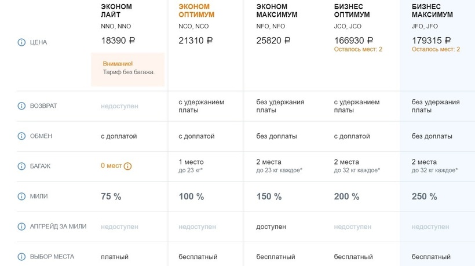Click the info icon beside ЦЕНА
Screen dimensions: 475x266
(x=21, y=42)
